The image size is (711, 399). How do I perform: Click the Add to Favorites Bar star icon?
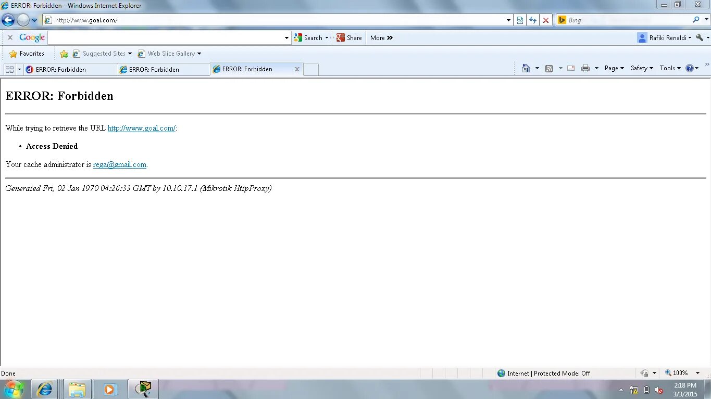point(64,54)
